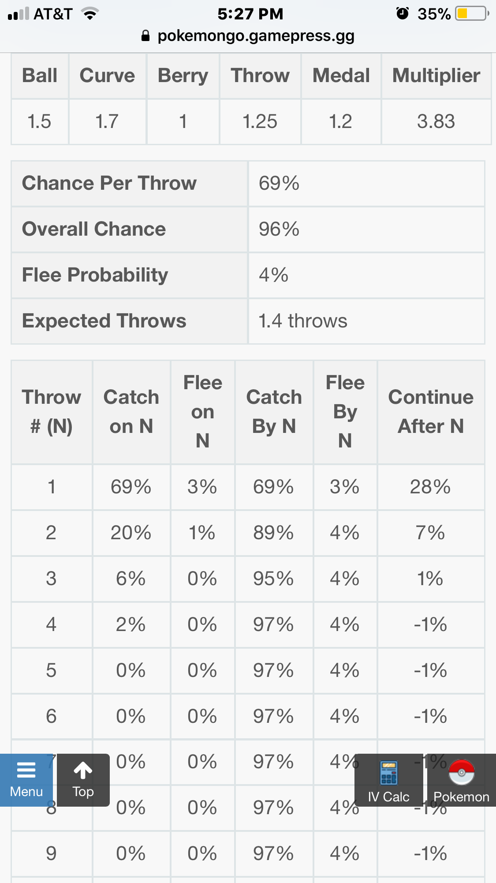Tap the Catch By N header
Viewport: 496px width, 883px height.
[274, 412]
